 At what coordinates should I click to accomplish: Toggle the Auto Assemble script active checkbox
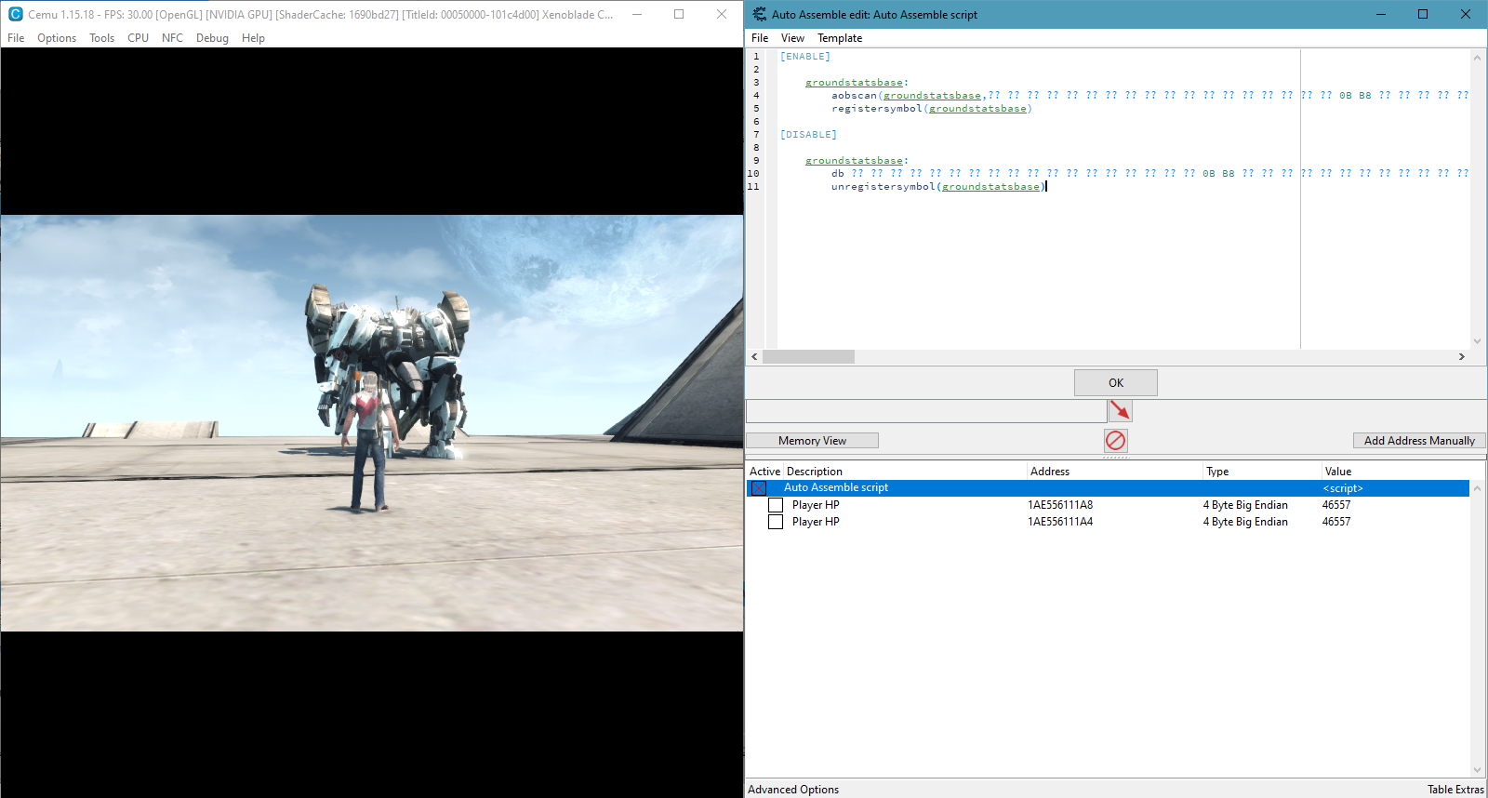[x=759, y=488]
